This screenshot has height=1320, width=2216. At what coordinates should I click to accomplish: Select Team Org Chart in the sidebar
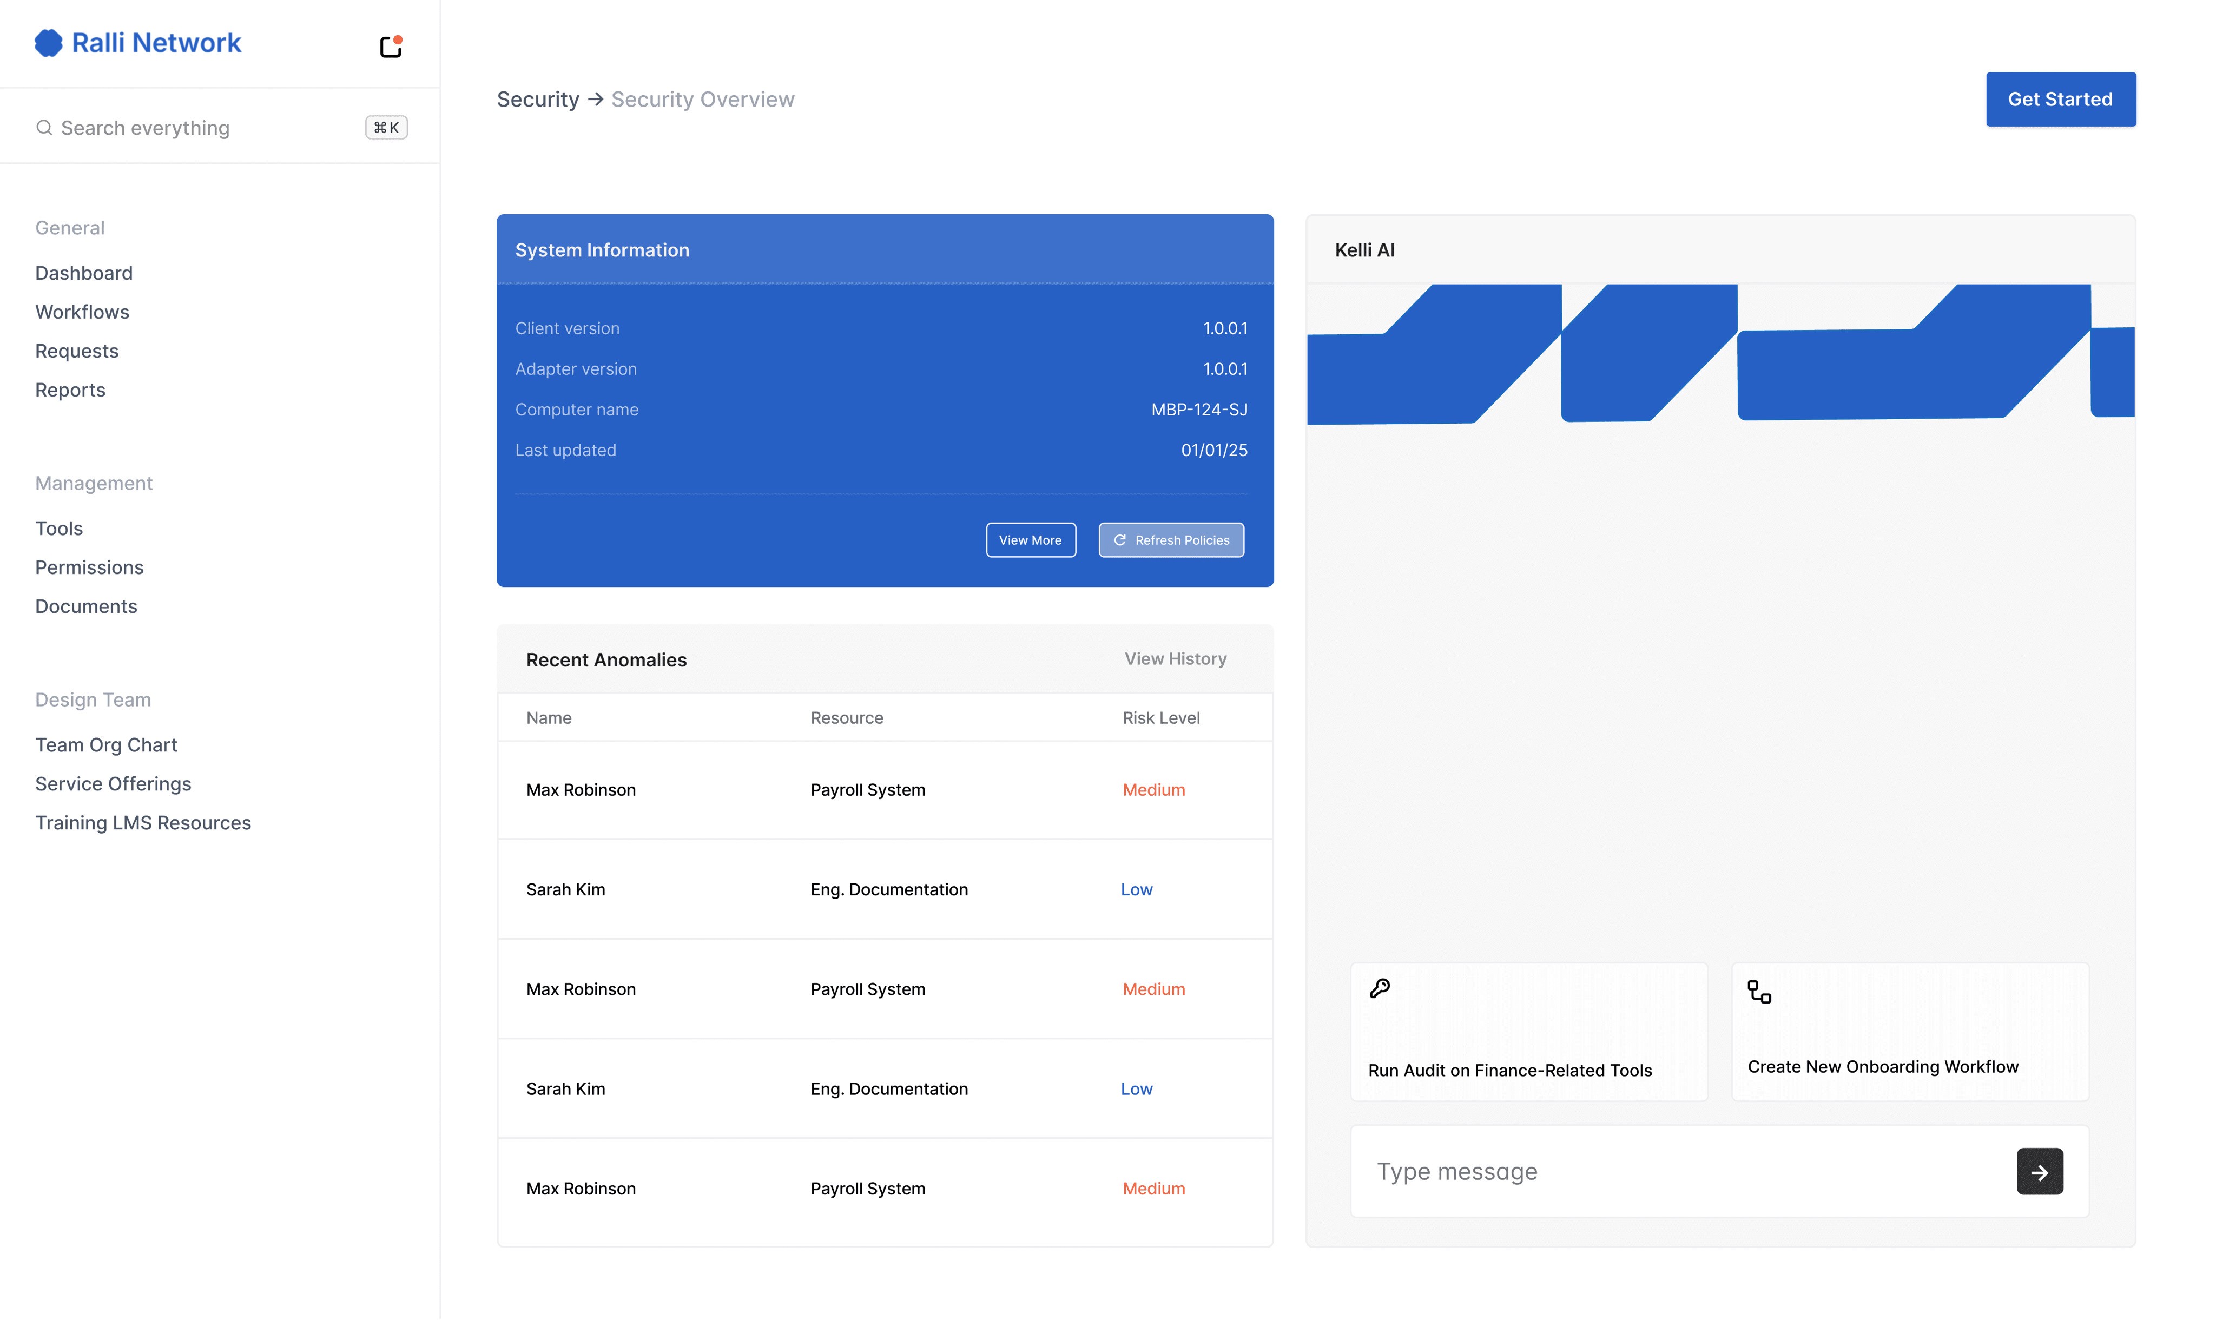[106, 744]
